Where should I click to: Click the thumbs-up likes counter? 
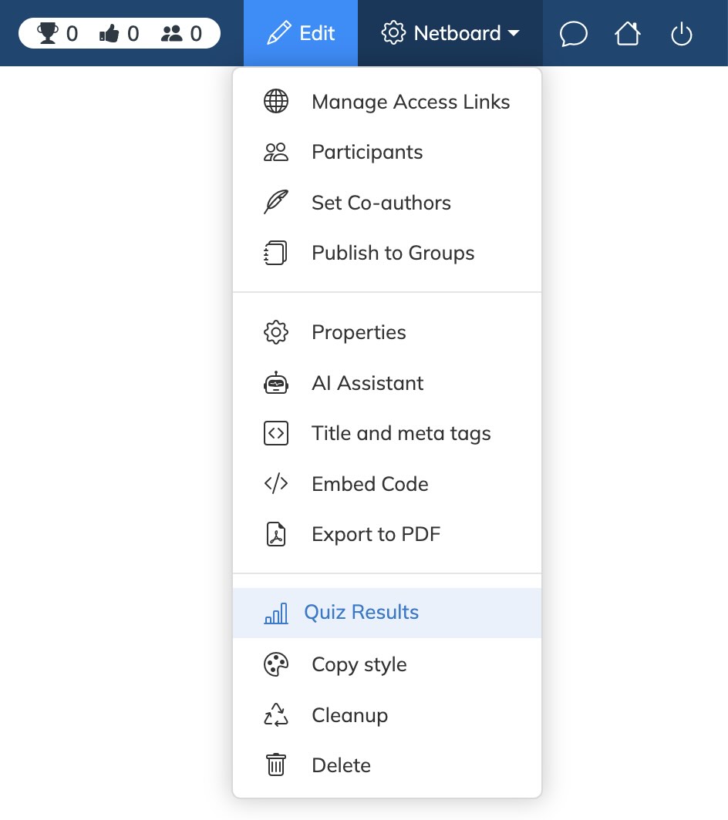[120, 33]
